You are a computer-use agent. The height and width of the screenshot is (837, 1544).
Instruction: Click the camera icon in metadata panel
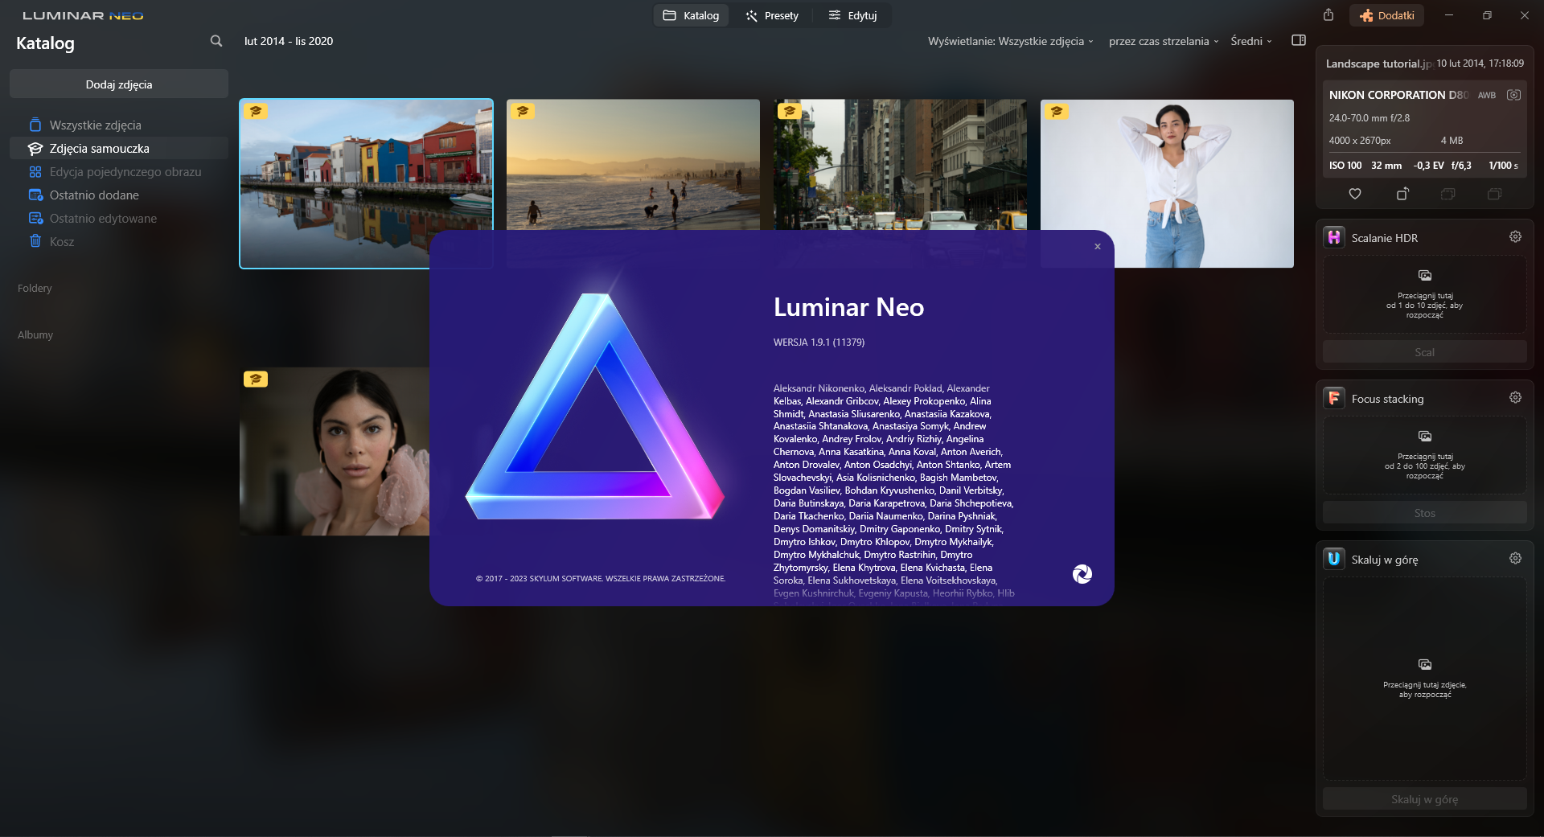[x=1513, y=95]
